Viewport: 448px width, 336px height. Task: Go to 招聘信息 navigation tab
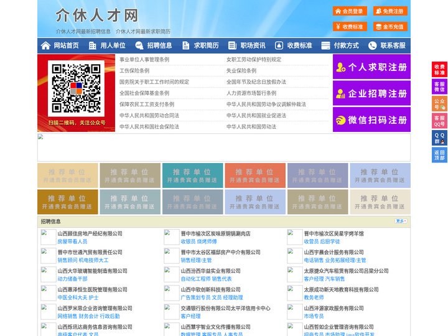[x=159, y=45]
